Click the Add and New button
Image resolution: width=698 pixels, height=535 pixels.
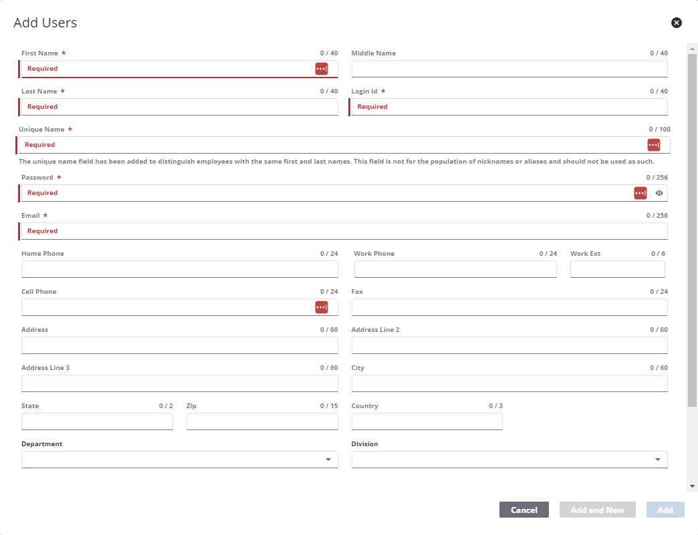[597, 510]
